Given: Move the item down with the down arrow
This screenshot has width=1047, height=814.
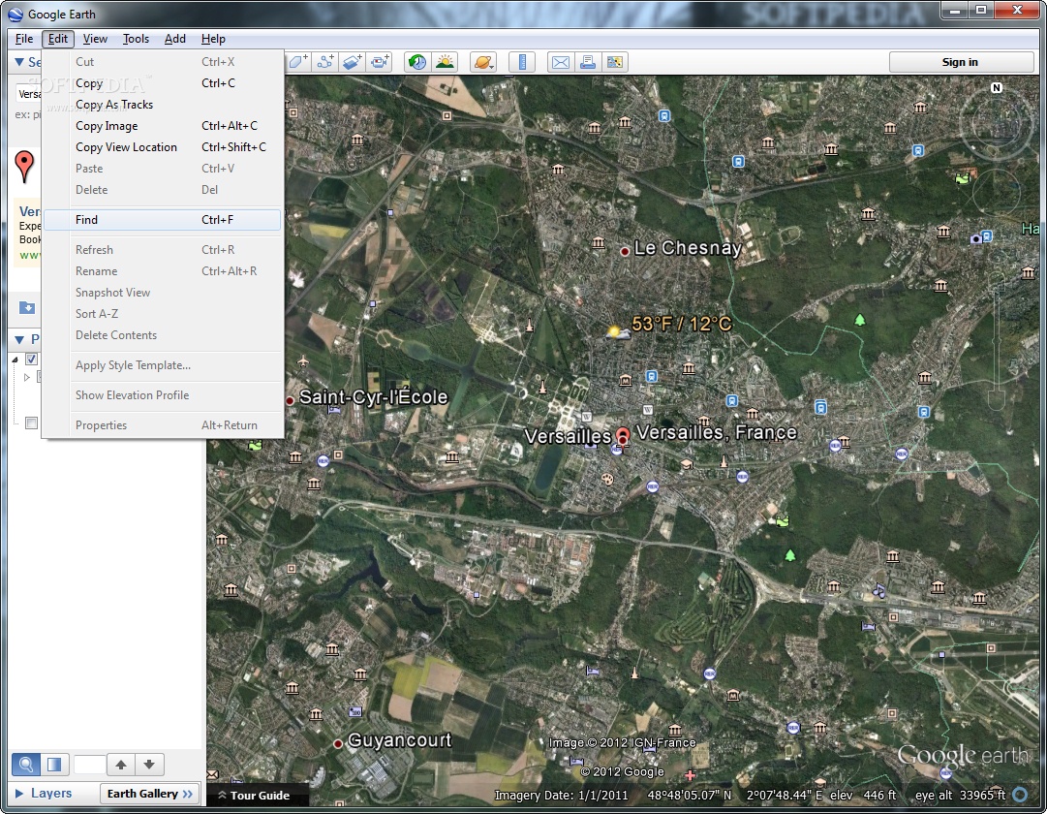Looking at the screenshot, I should (149, 764).
